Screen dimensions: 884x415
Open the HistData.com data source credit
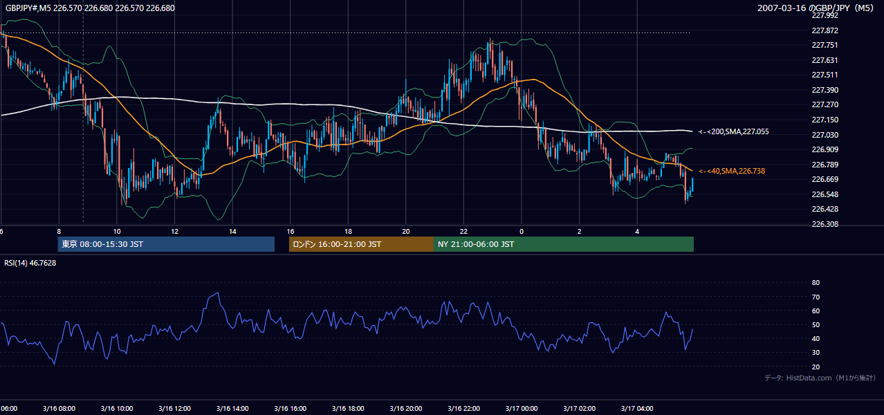(x=820, y=378)
